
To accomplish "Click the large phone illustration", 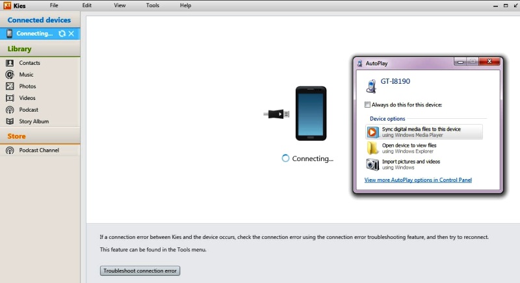I will pyautogui.click(x=311, y=114).
